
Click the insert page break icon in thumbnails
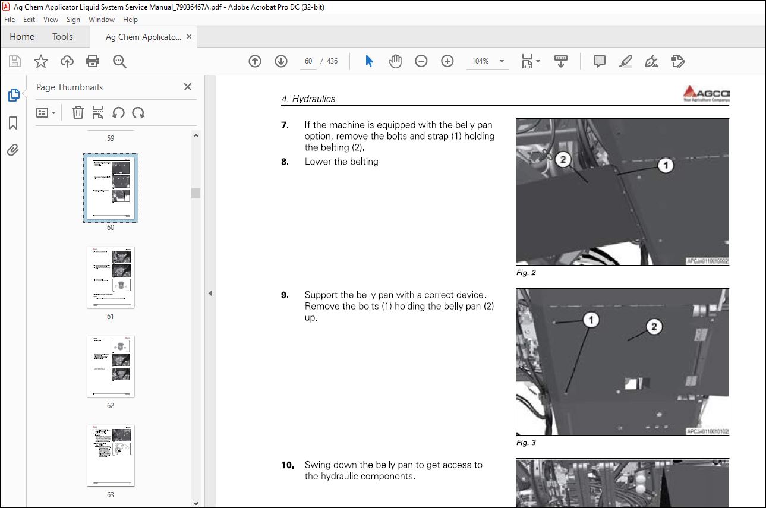pyautogui.click(x=98, y=112)
